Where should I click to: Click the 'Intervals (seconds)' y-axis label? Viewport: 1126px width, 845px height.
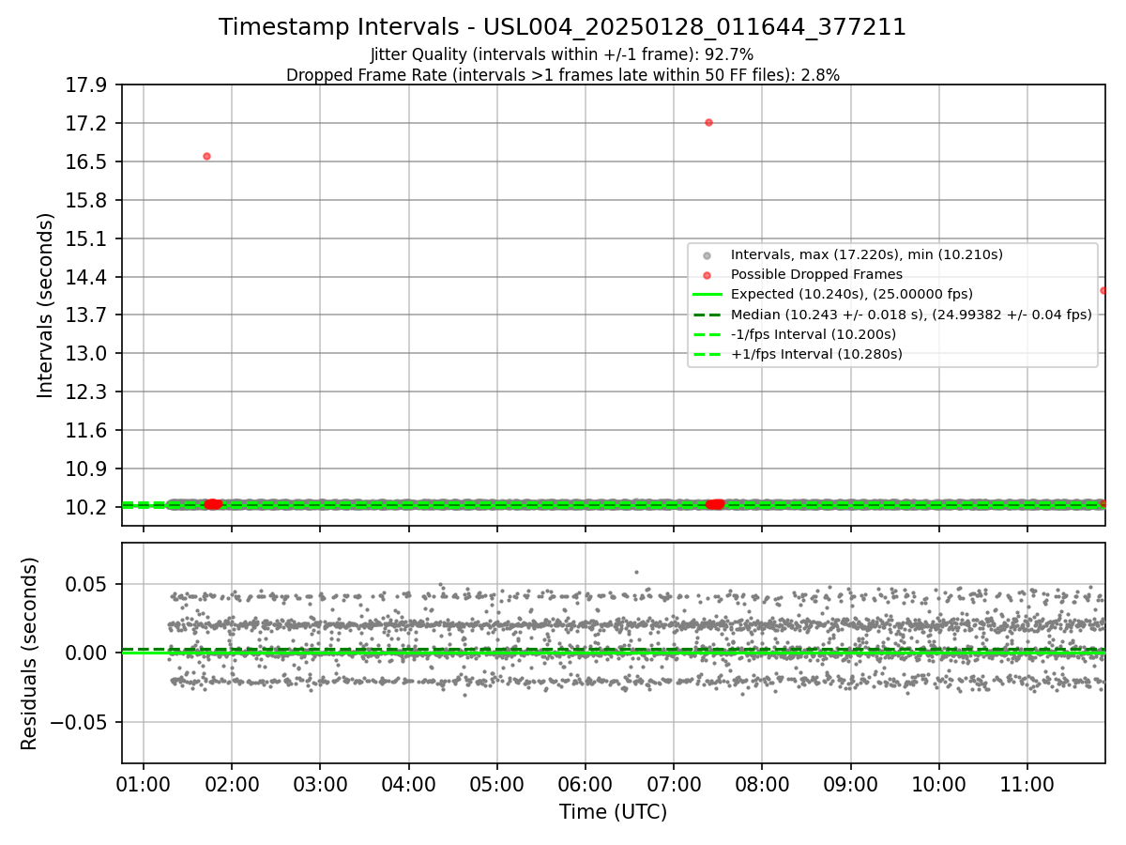[x=46, y=305]
